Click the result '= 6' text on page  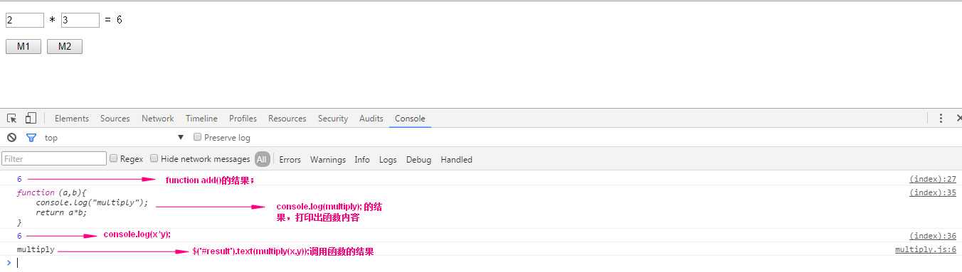click(x=114, y=21)
